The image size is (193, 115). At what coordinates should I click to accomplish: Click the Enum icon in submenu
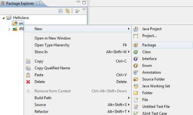tap(136, 66)
